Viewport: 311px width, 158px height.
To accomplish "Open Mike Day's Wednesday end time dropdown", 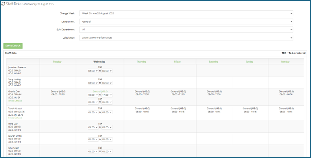I will click(x=107, y=127).
